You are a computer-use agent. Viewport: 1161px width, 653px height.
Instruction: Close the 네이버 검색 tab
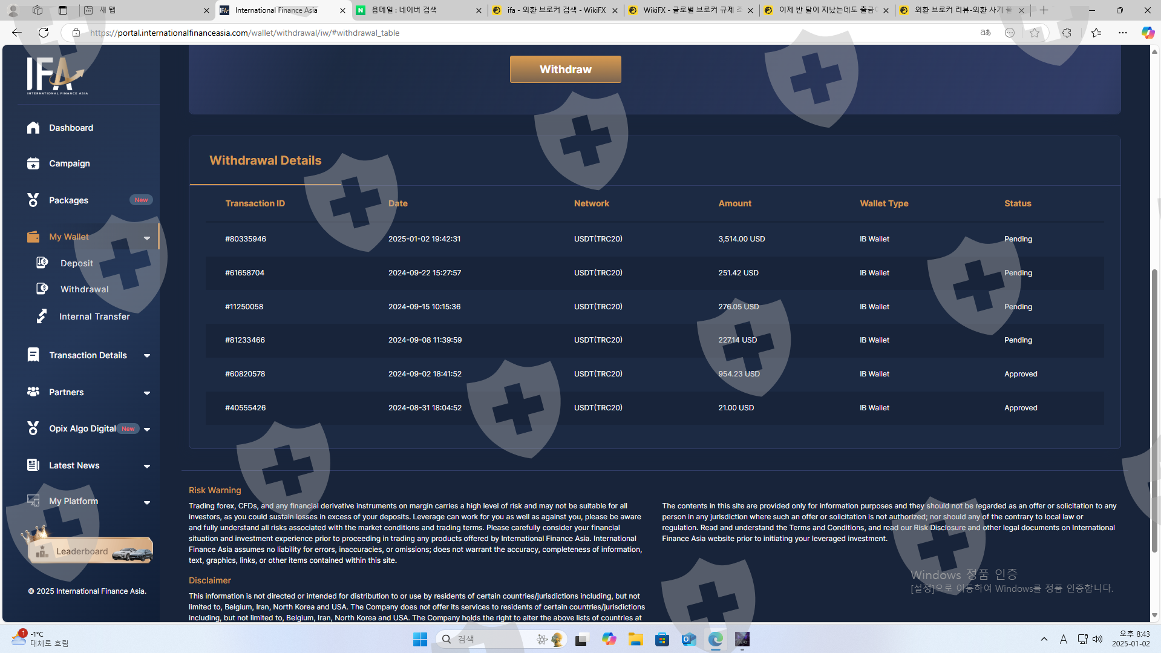click(479, 10)
